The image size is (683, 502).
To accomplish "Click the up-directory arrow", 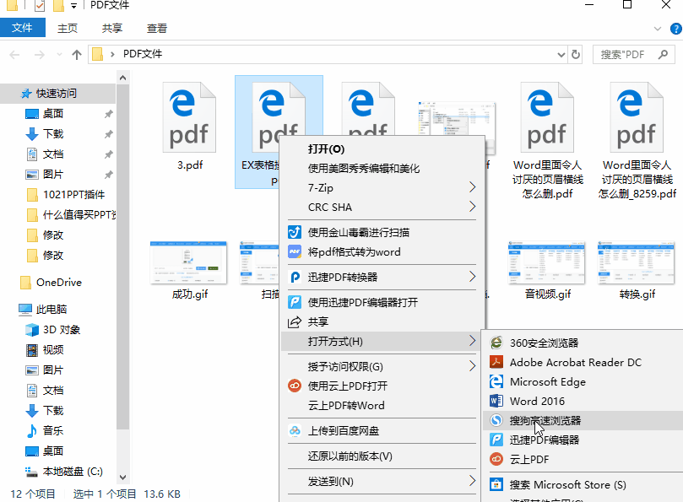I will [x=77, y=55].
